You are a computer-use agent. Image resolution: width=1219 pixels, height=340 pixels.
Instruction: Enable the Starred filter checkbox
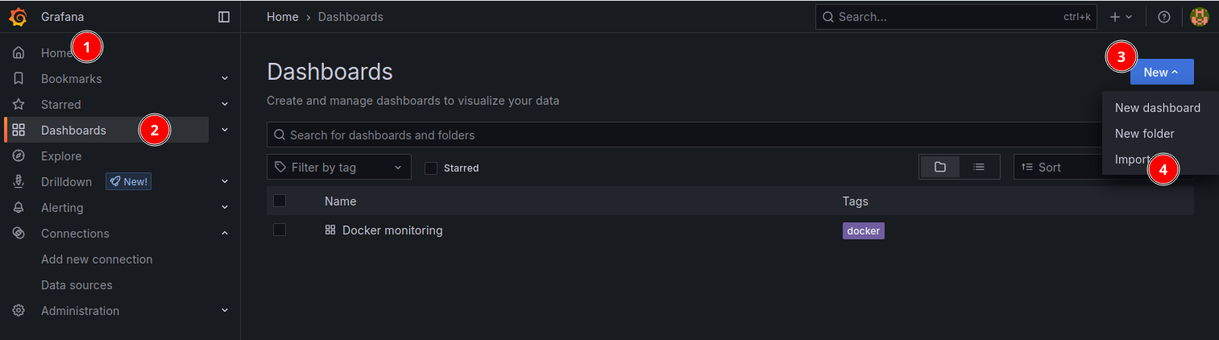point(431,168)
